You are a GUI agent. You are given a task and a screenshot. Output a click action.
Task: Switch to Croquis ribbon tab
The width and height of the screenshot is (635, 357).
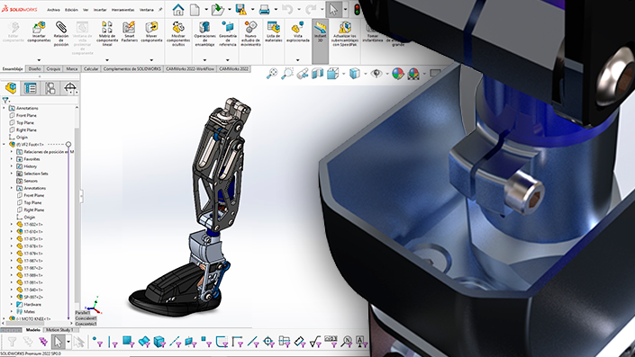click(x=53, y=68)
